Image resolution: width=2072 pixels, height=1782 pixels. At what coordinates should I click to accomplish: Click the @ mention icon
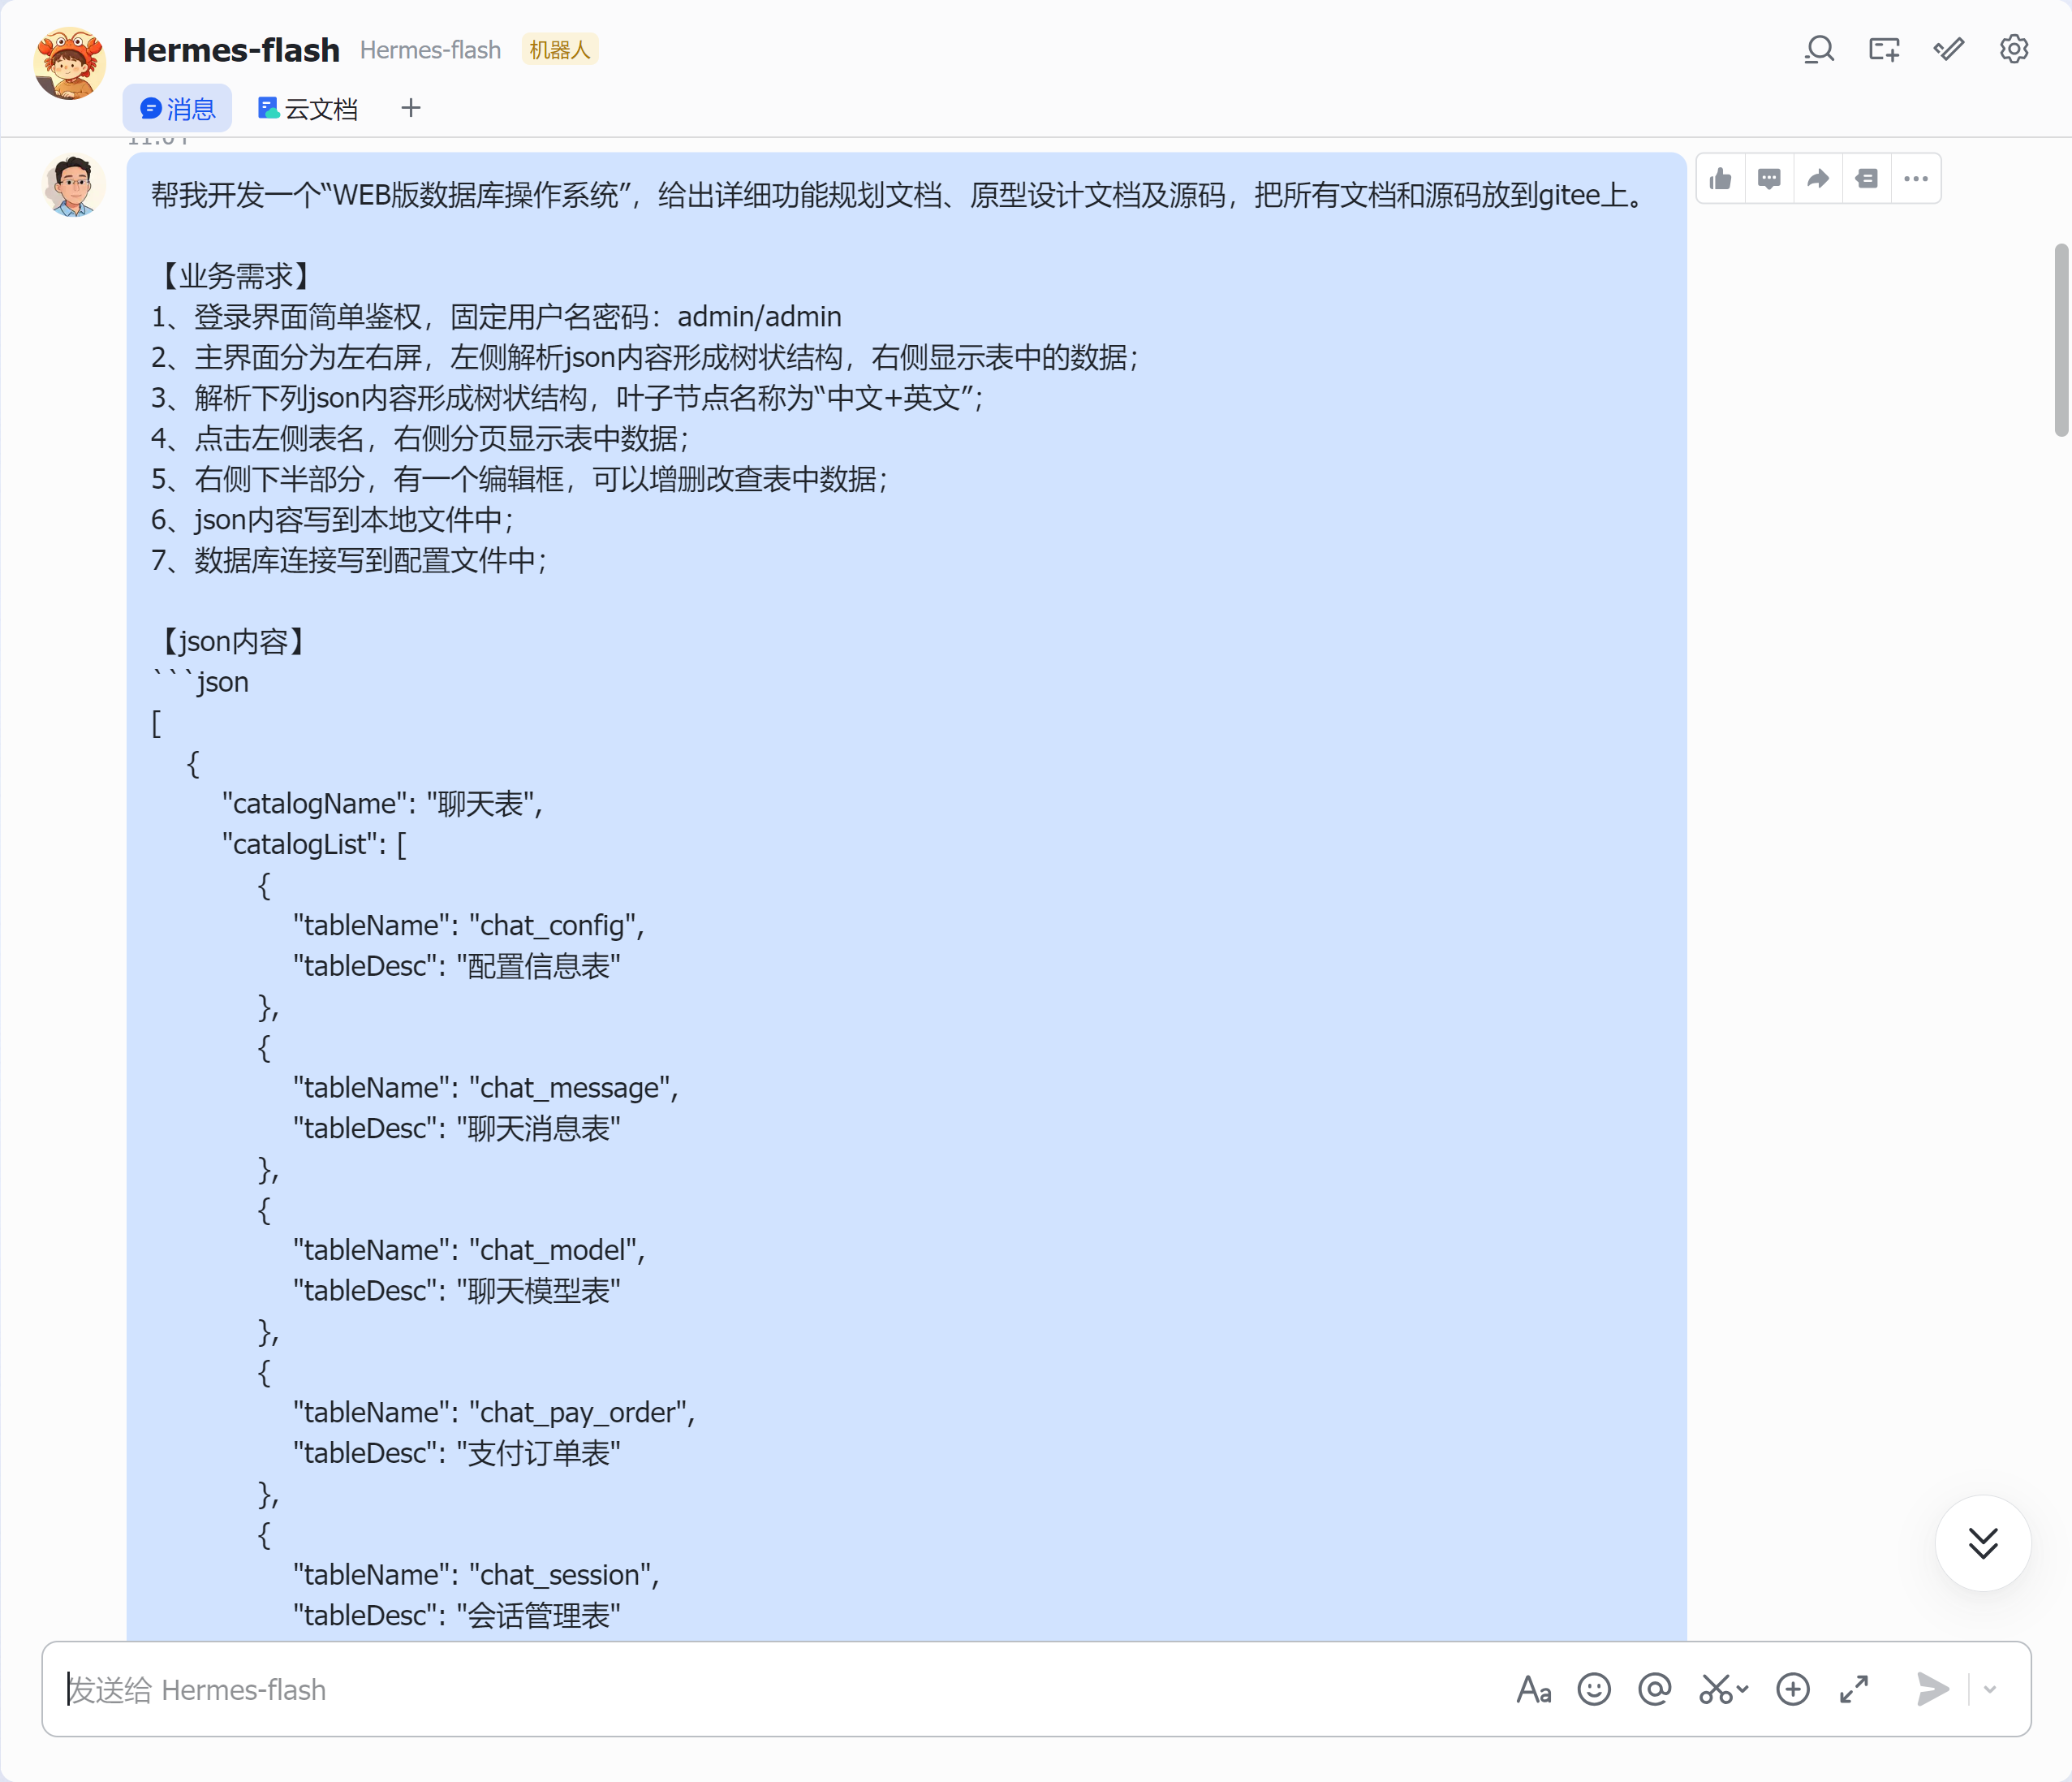coord(1655,1690)
